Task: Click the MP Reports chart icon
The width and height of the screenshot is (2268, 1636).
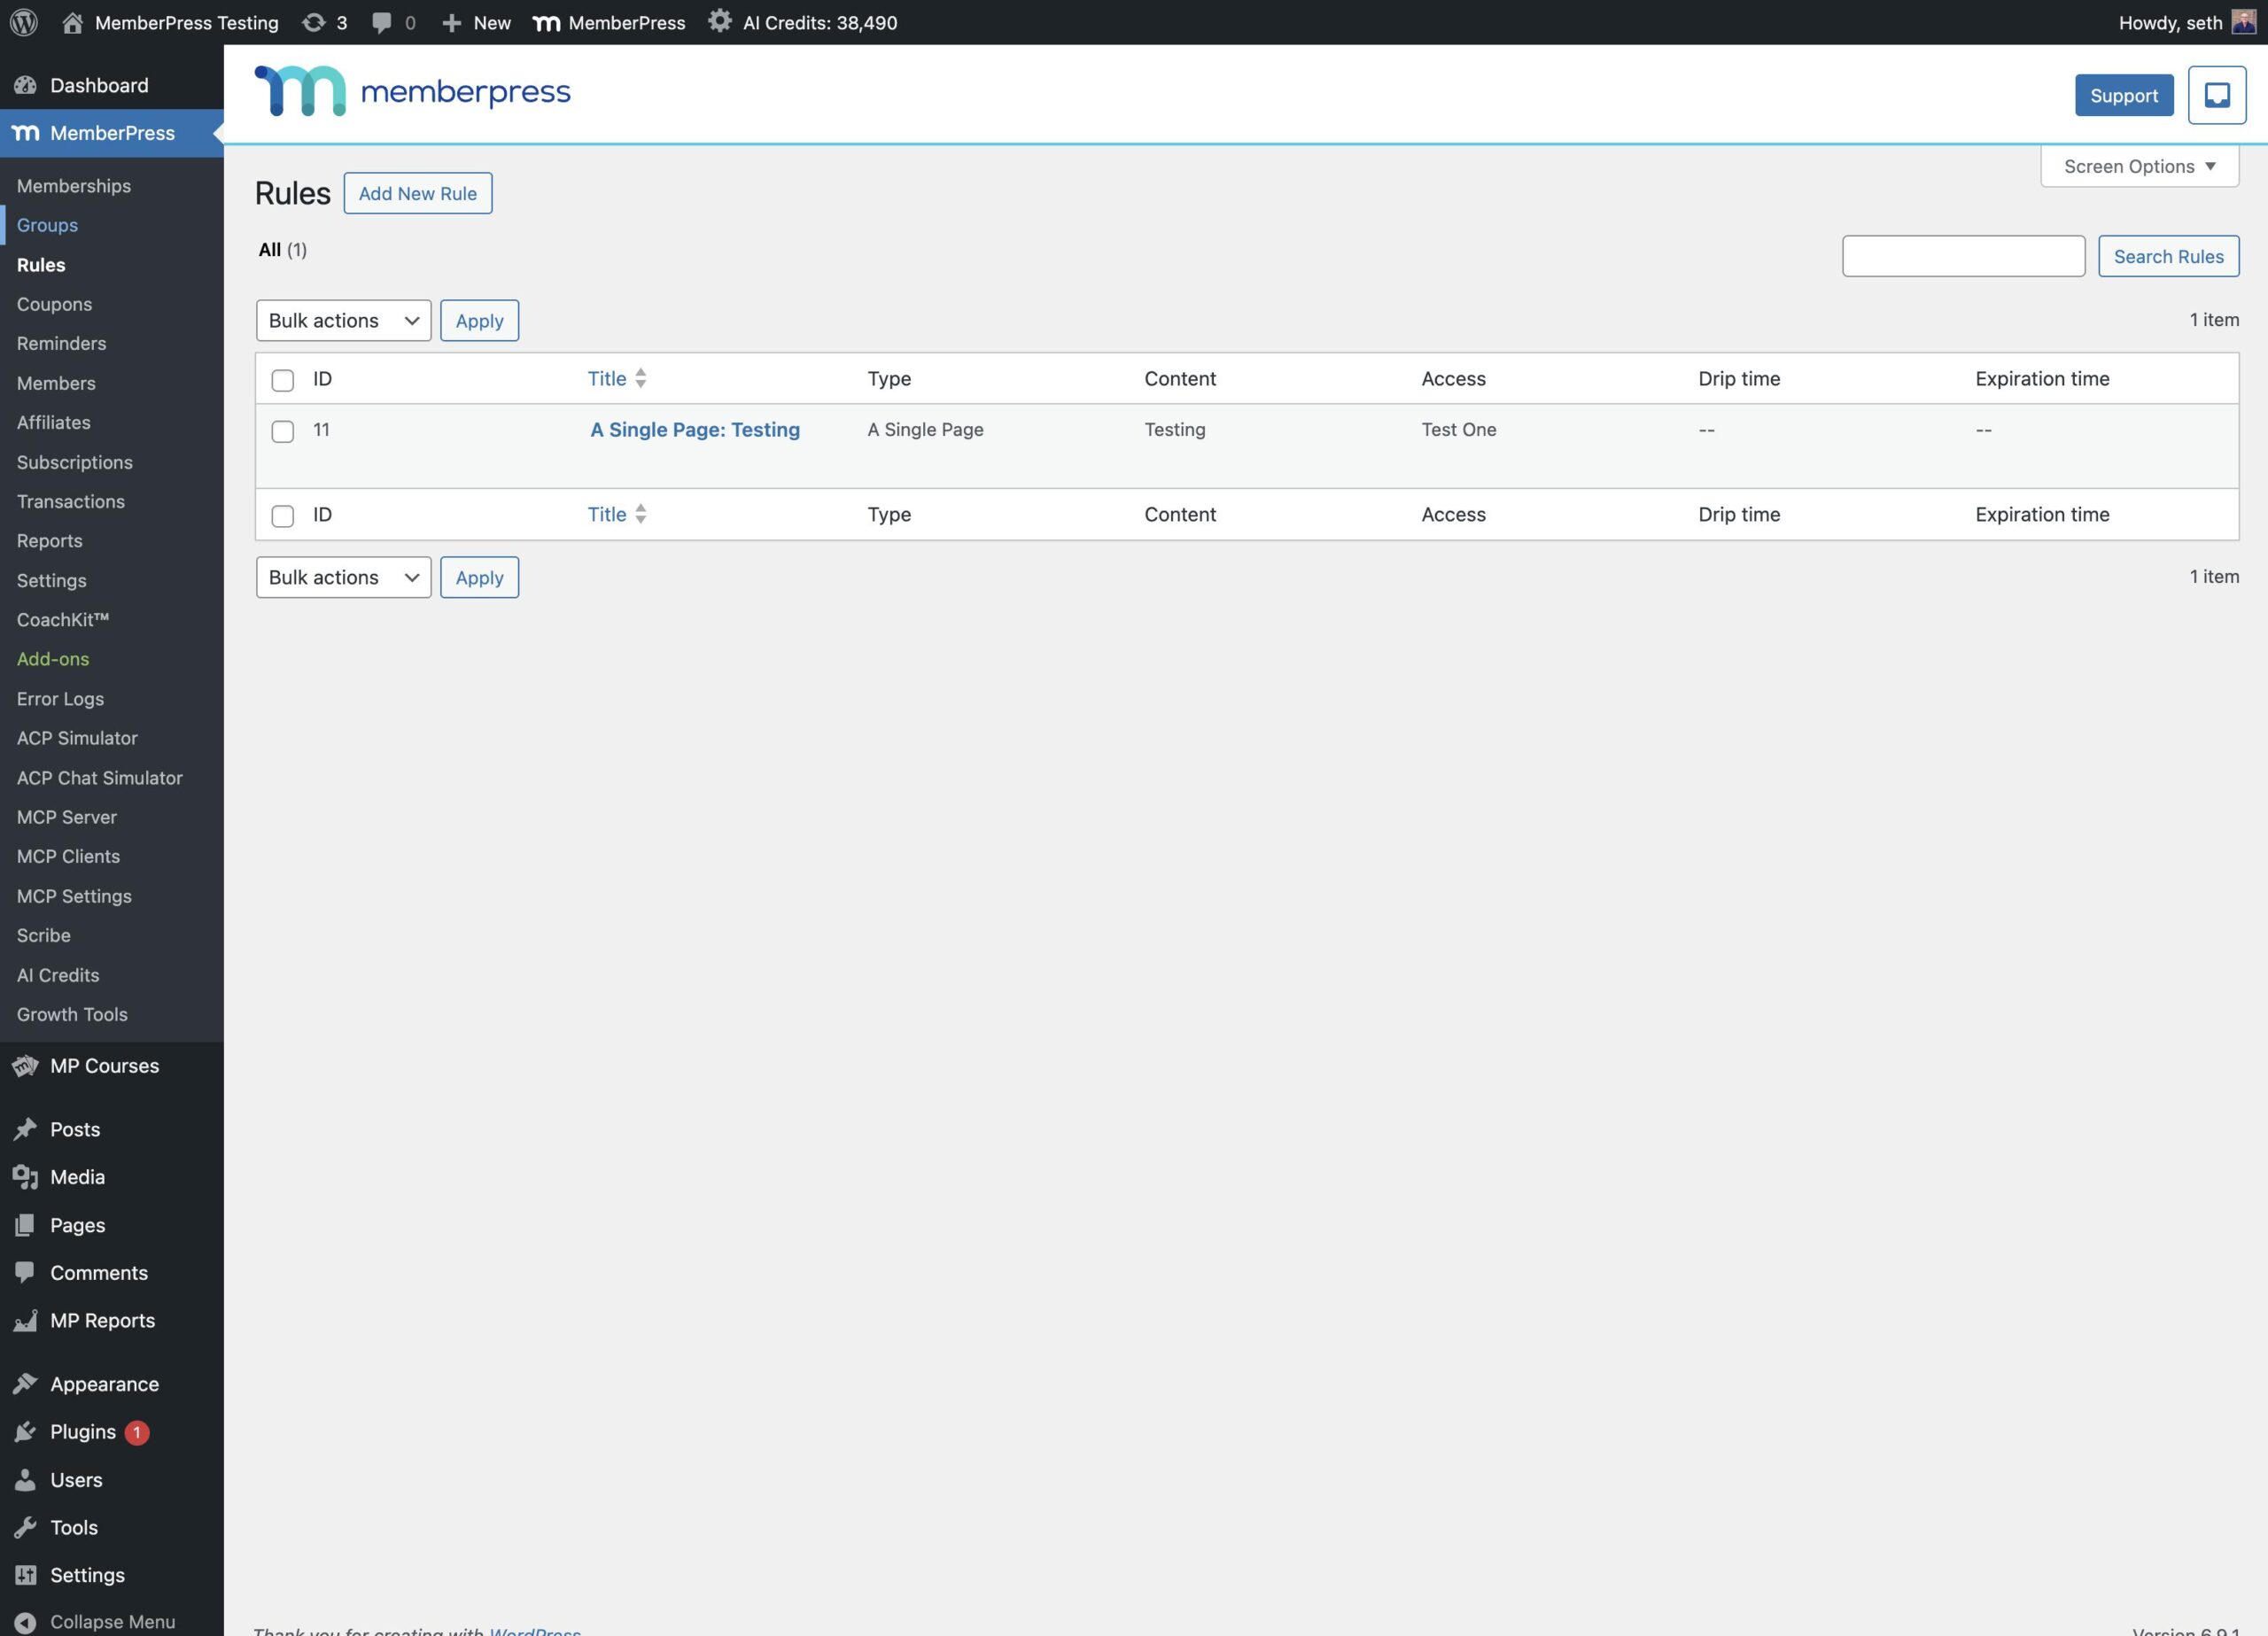Action: pyautogui.click(x=25, y=1321)
